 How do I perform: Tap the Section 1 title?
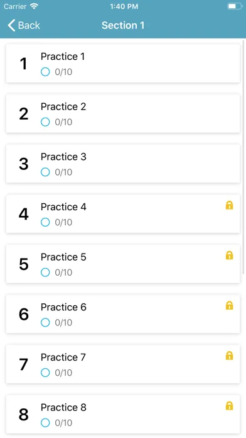(123, 25)
